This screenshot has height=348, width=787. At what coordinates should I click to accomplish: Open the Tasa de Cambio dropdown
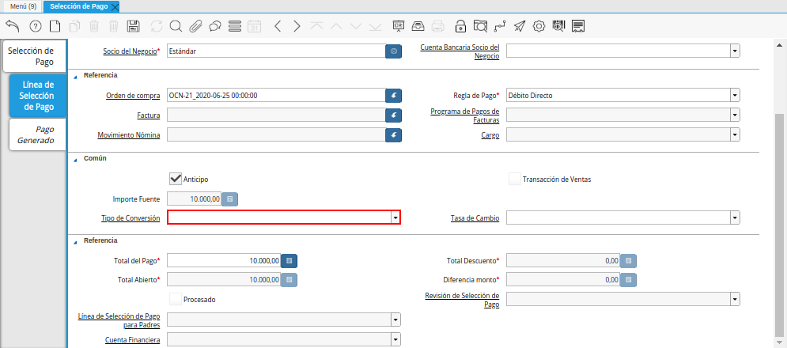point(735,217)
